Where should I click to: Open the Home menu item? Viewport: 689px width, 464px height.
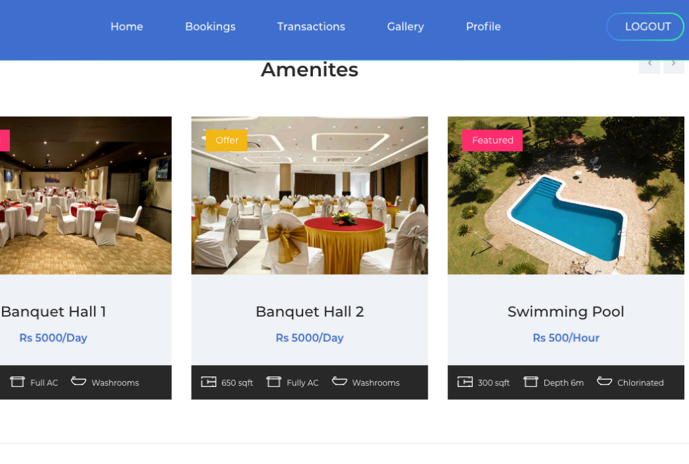pos(127,27)
